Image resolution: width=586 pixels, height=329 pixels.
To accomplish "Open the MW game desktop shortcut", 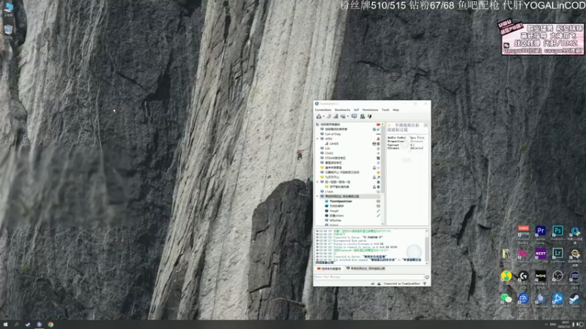I will pos(541,277).
